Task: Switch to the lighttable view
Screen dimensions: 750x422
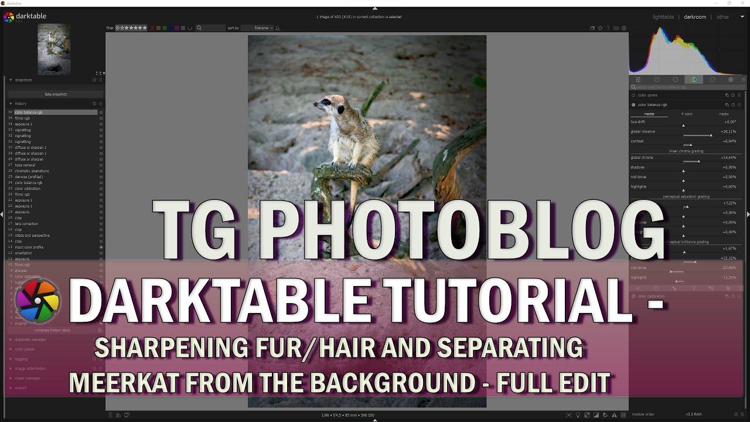Action: [x=663, y=17]
